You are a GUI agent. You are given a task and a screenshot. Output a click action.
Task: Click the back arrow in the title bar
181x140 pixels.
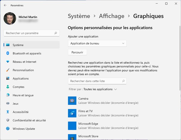(5, 5)
